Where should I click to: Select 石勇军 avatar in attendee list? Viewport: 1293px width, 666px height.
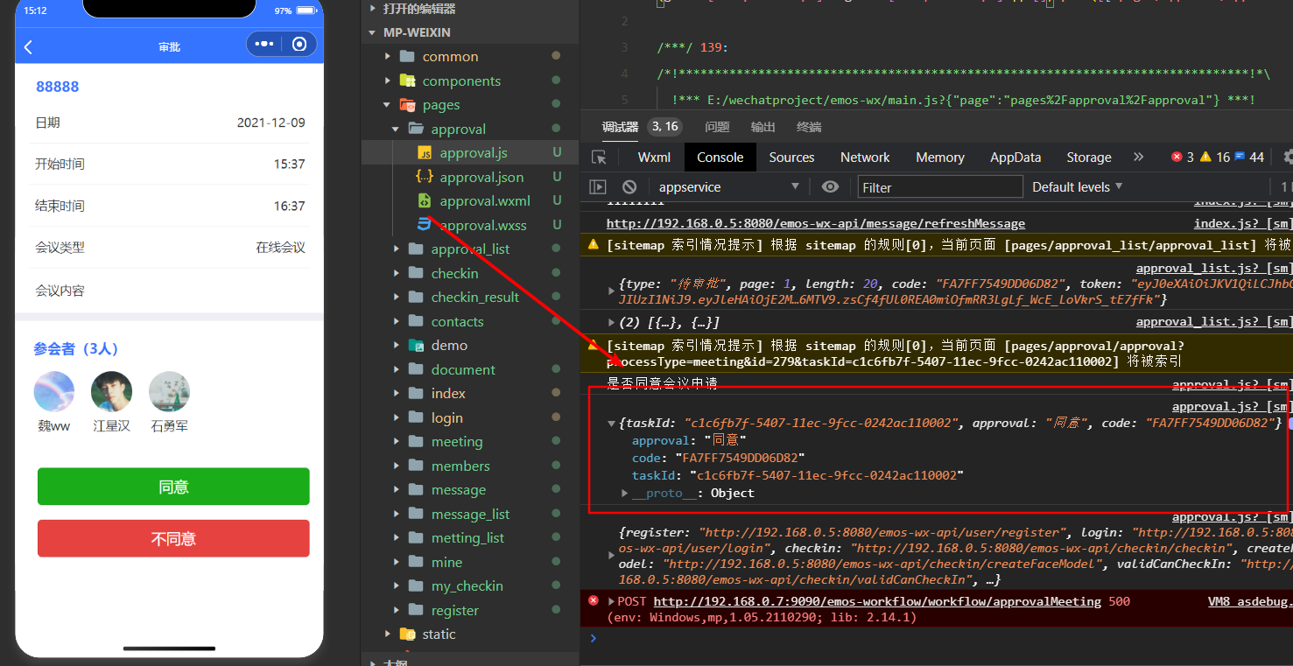[x=170, y=391]
